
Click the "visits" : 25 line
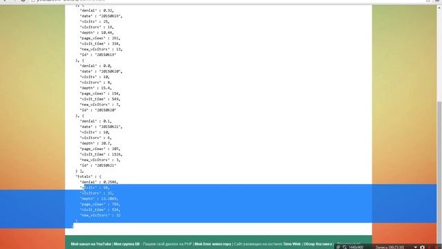[x=95, y=21]
